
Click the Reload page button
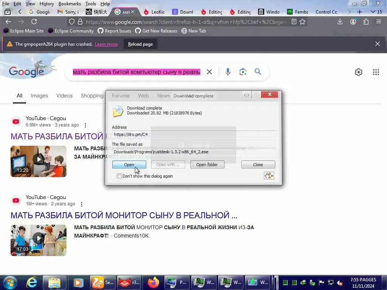pyautogui.click(x=141, y=44)
